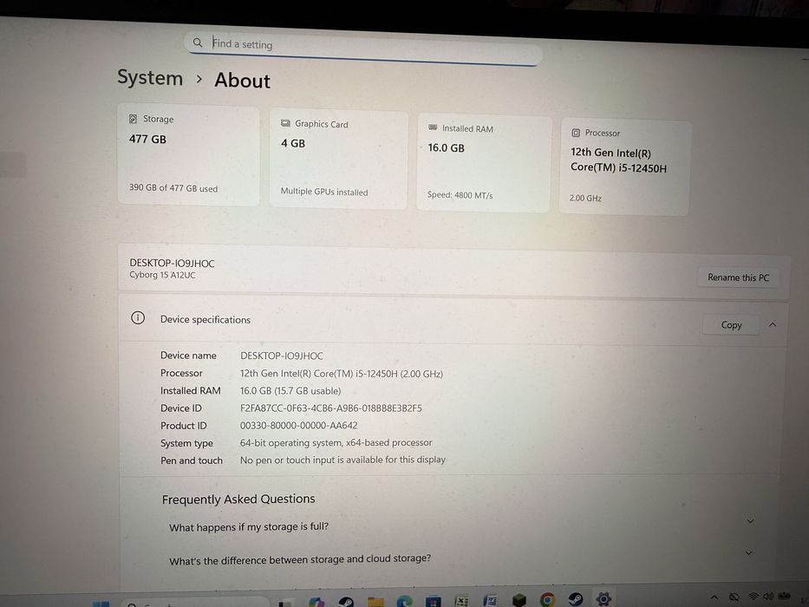The image size is (809, 607).
Task: Copy the device specifications
Action: (x=731, y=325)
